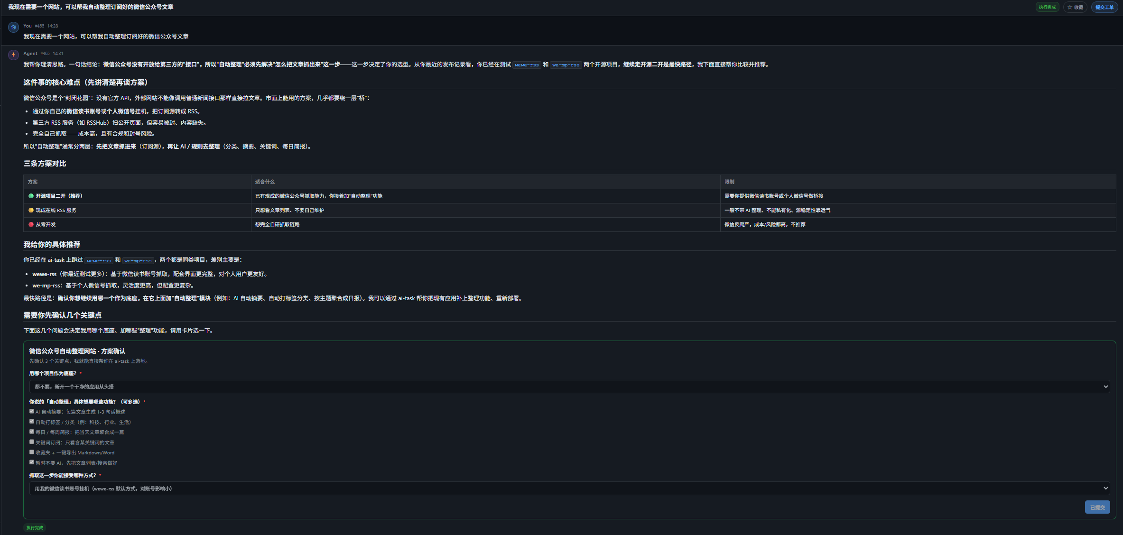
Task: Click the You user avatar icon
Action: [13, 28]
